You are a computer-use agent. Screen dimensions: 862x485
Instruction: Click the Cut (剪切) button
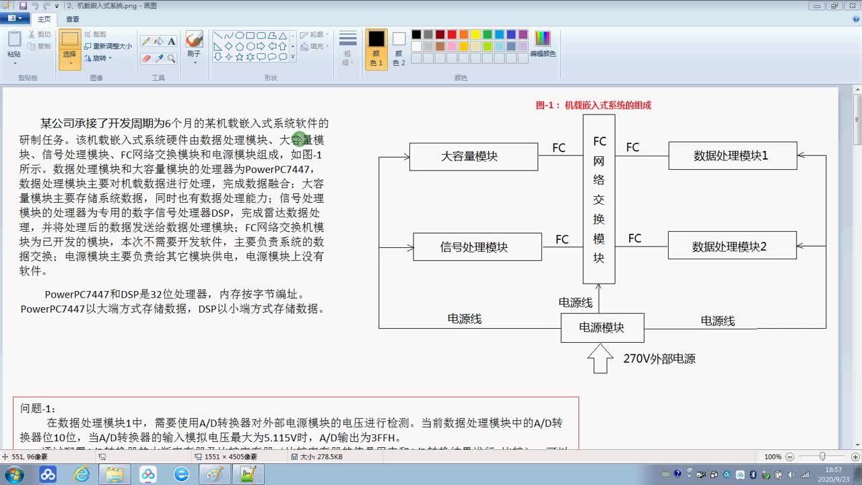coord(39,34)
